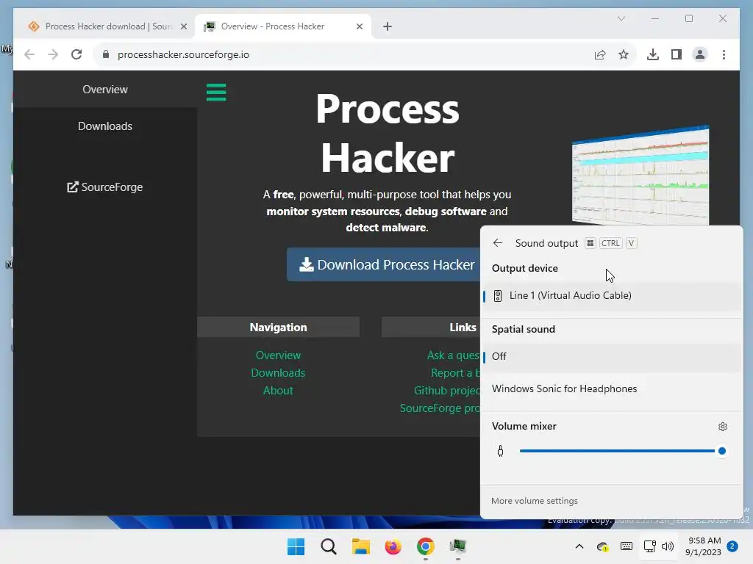Open Chrome profile avatar
Image resolution: width=753 pixels, height=564 pixels.
tap(700, 54)
